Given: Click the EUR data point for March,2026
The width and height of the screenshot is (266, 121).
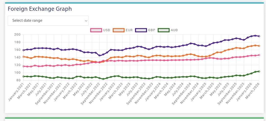Looking at the screenshot, I should click(x=259, y=46).
